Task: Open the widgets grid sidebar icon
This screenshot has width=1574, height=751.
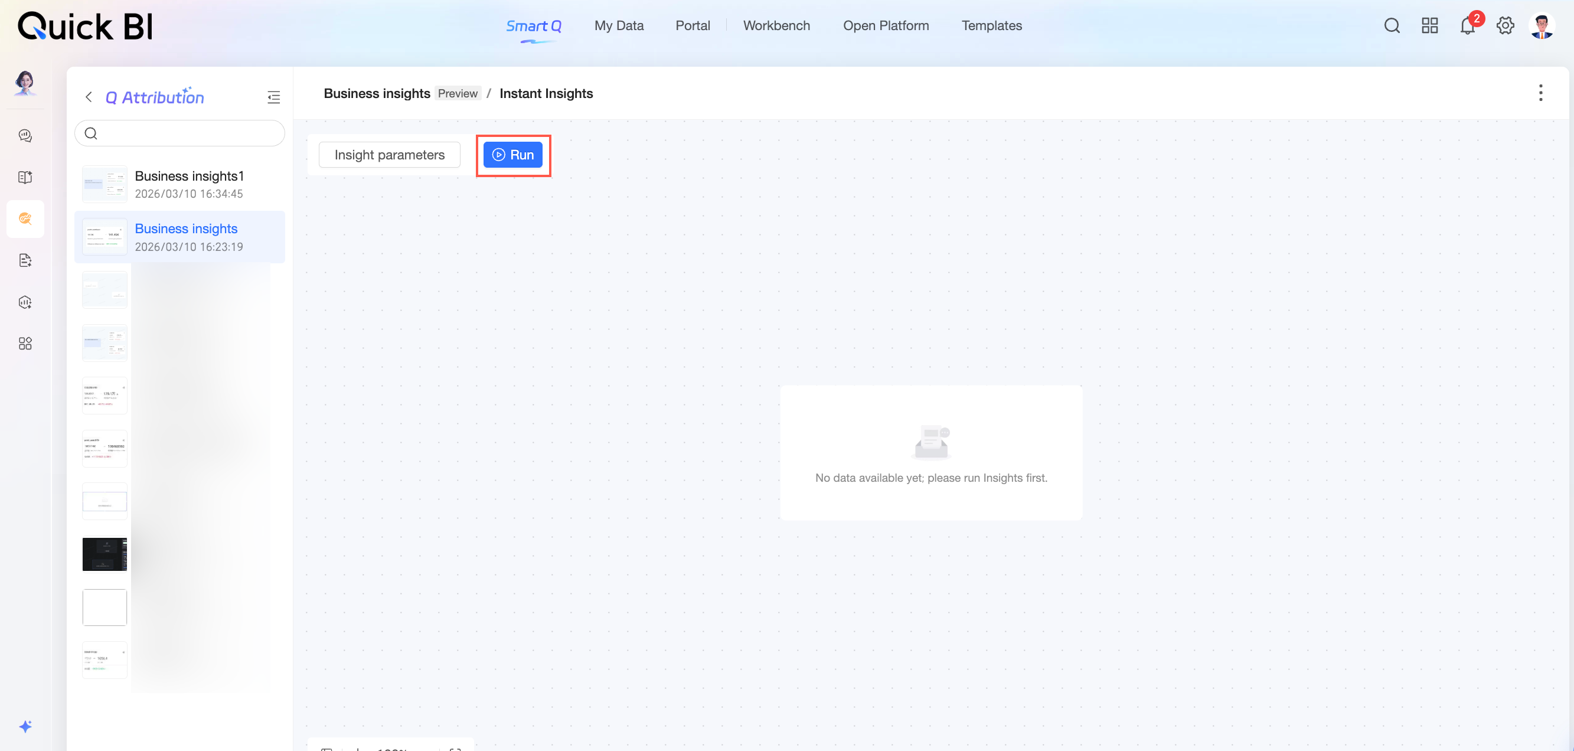Action: [x=25, y=344]
